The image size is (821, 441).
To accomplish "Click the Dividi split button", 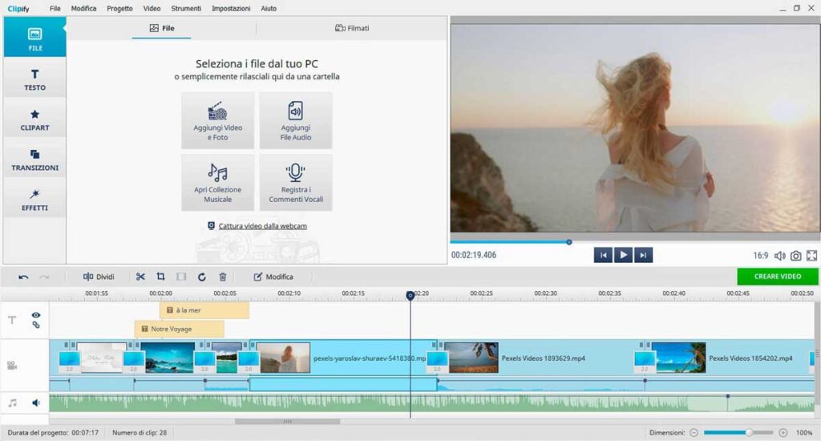I will (99, 277).
